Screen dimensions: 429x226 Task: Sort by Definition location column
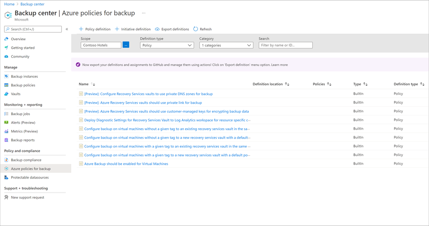287,84
